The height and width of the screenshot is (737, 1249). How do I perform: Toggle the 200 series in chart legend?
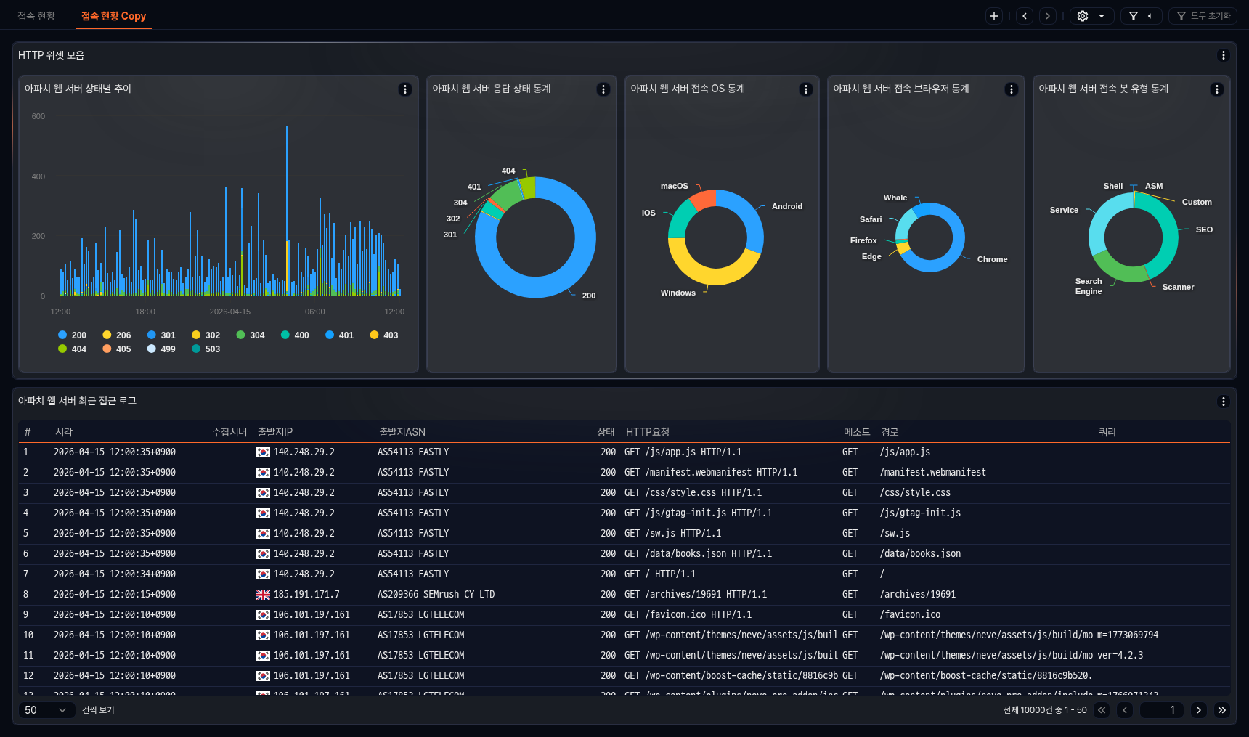(72, 335)
